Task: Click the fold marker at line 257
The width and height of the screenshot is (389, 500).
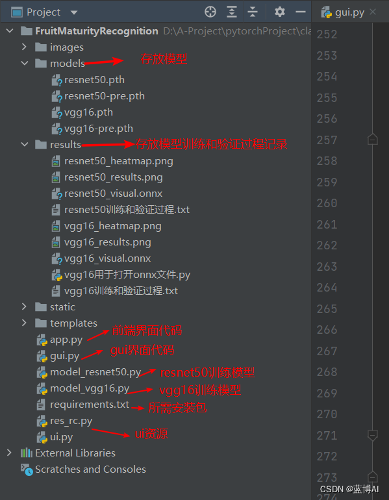Action: pyautogui.click(x=372, y=140)
